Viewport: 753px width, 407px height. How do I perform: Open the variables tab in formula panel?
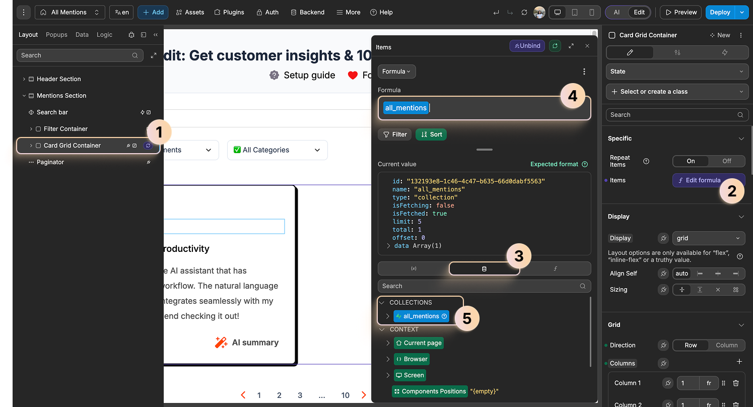[x=414, y=268]
